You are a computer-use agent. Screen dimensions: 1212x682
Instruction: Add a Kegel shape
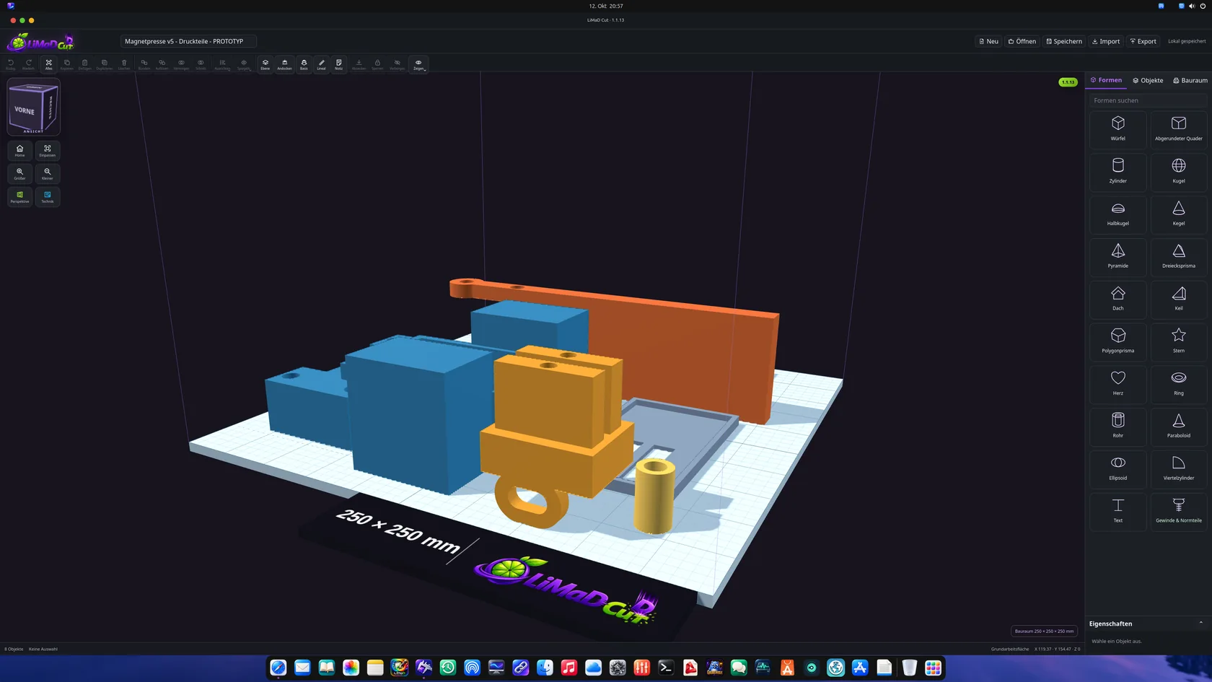tap(1178, 214)
